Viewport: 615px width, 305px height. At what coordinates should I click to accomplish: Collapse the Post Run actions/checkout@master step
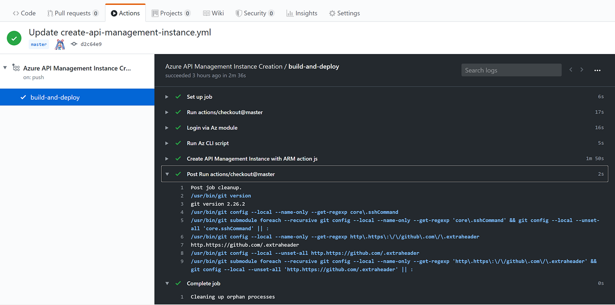167,174
